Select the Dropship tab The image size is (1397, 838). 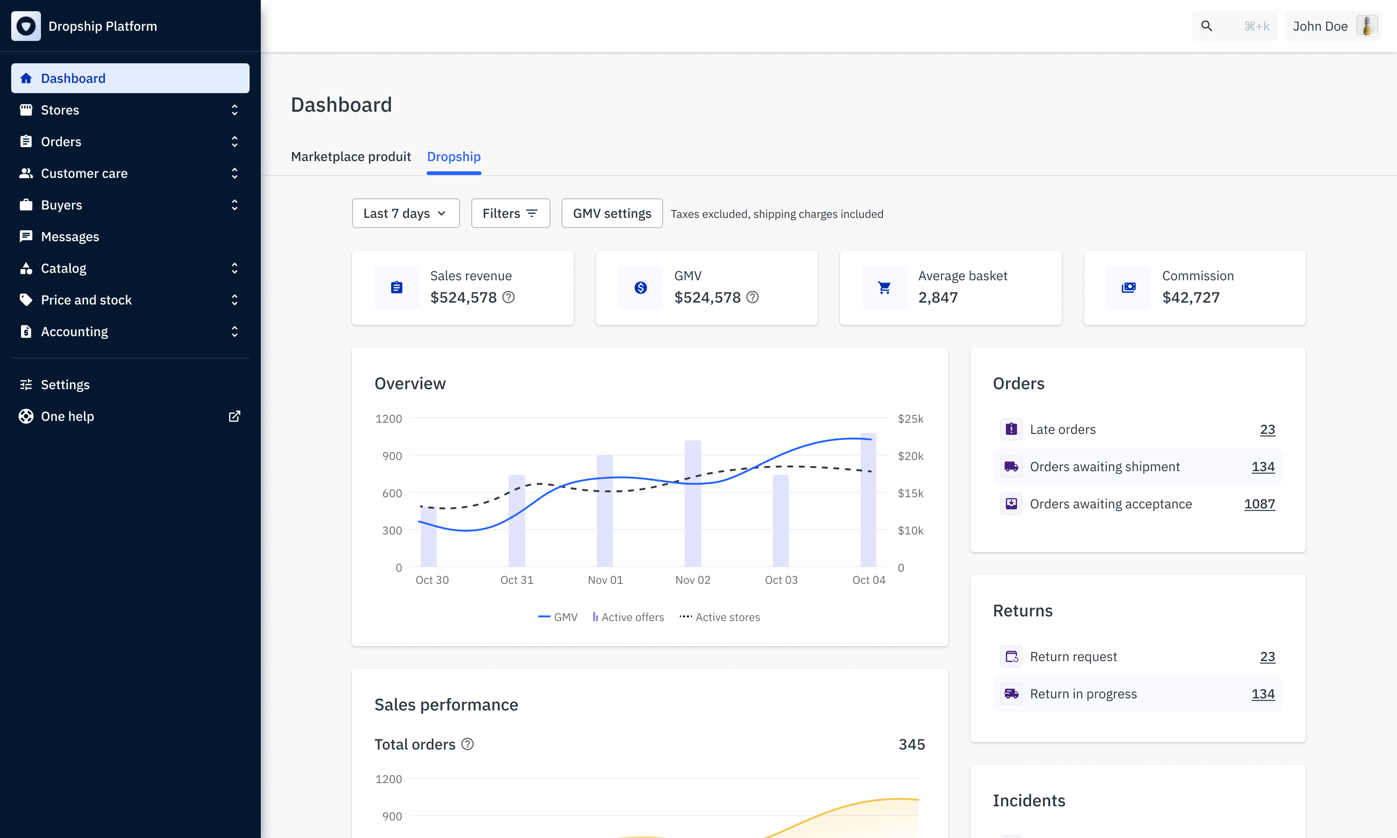tap(454, 157)
